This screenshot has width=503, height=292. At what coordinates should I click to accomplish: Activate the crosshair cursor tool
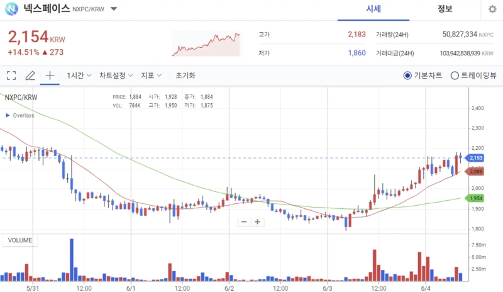(x=50, y=76)
